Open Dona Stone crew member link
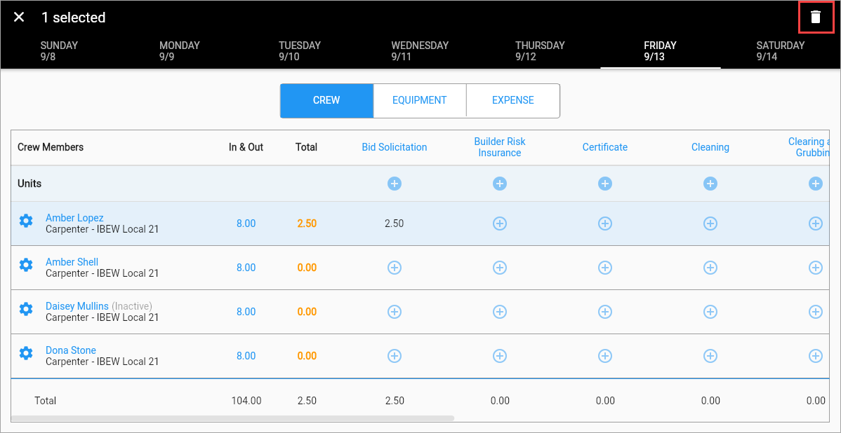 click(x=71, y=350)
